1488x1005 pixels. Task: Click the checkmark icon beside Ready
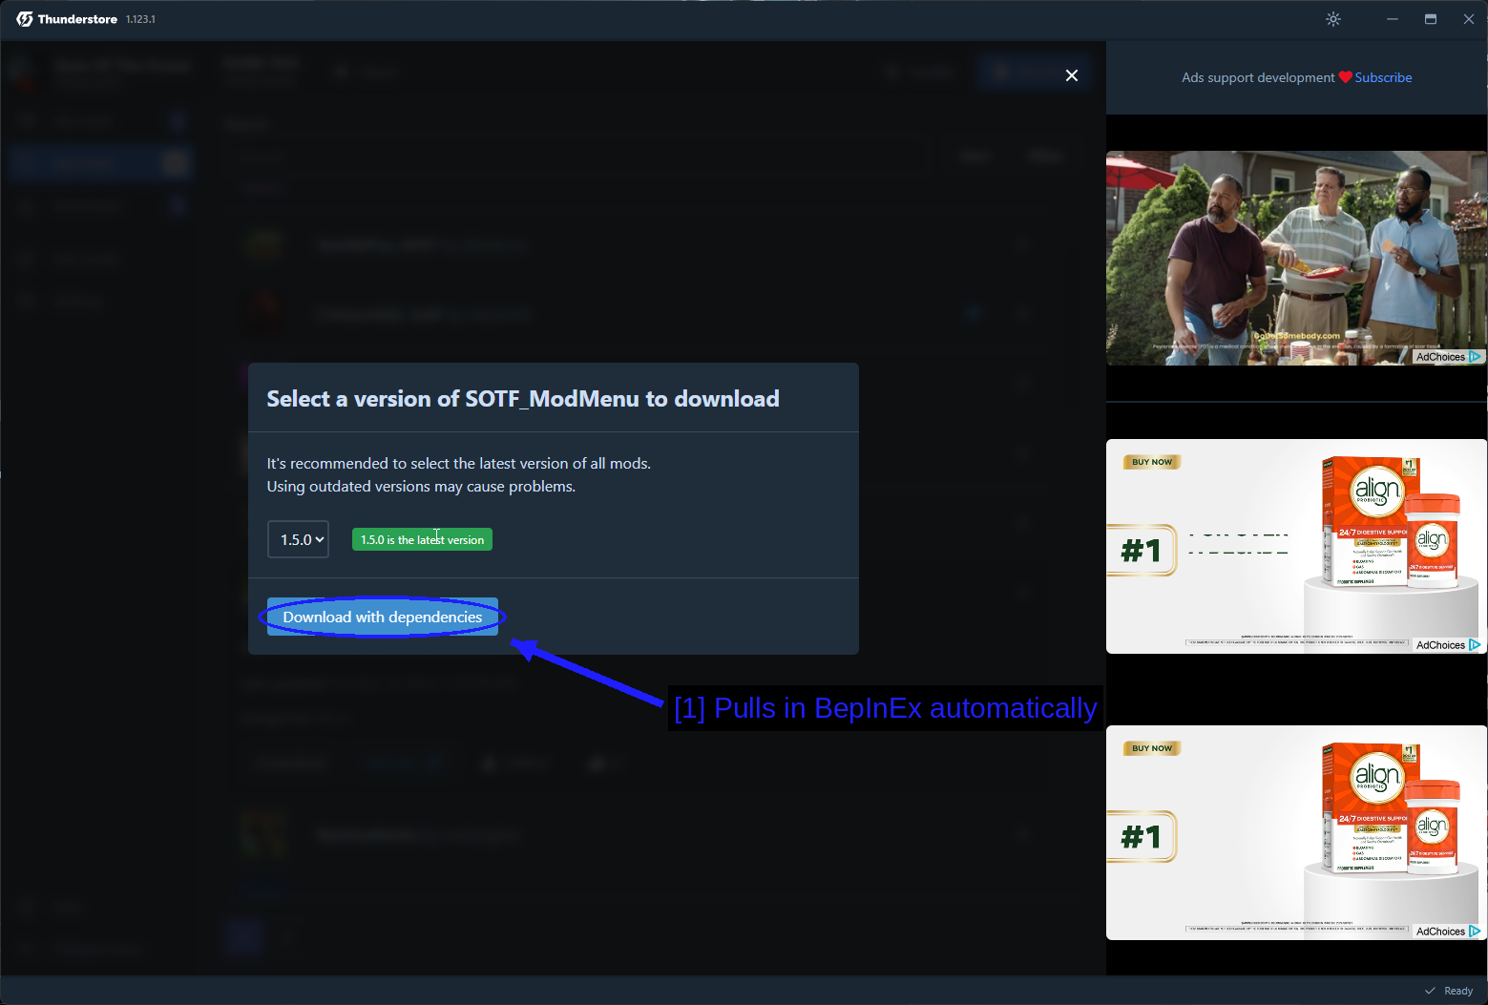coord(1430,991)
